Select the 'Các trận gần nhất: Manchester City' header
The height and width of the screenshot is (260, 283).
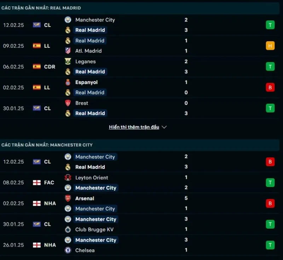click(x=47, y=145)
